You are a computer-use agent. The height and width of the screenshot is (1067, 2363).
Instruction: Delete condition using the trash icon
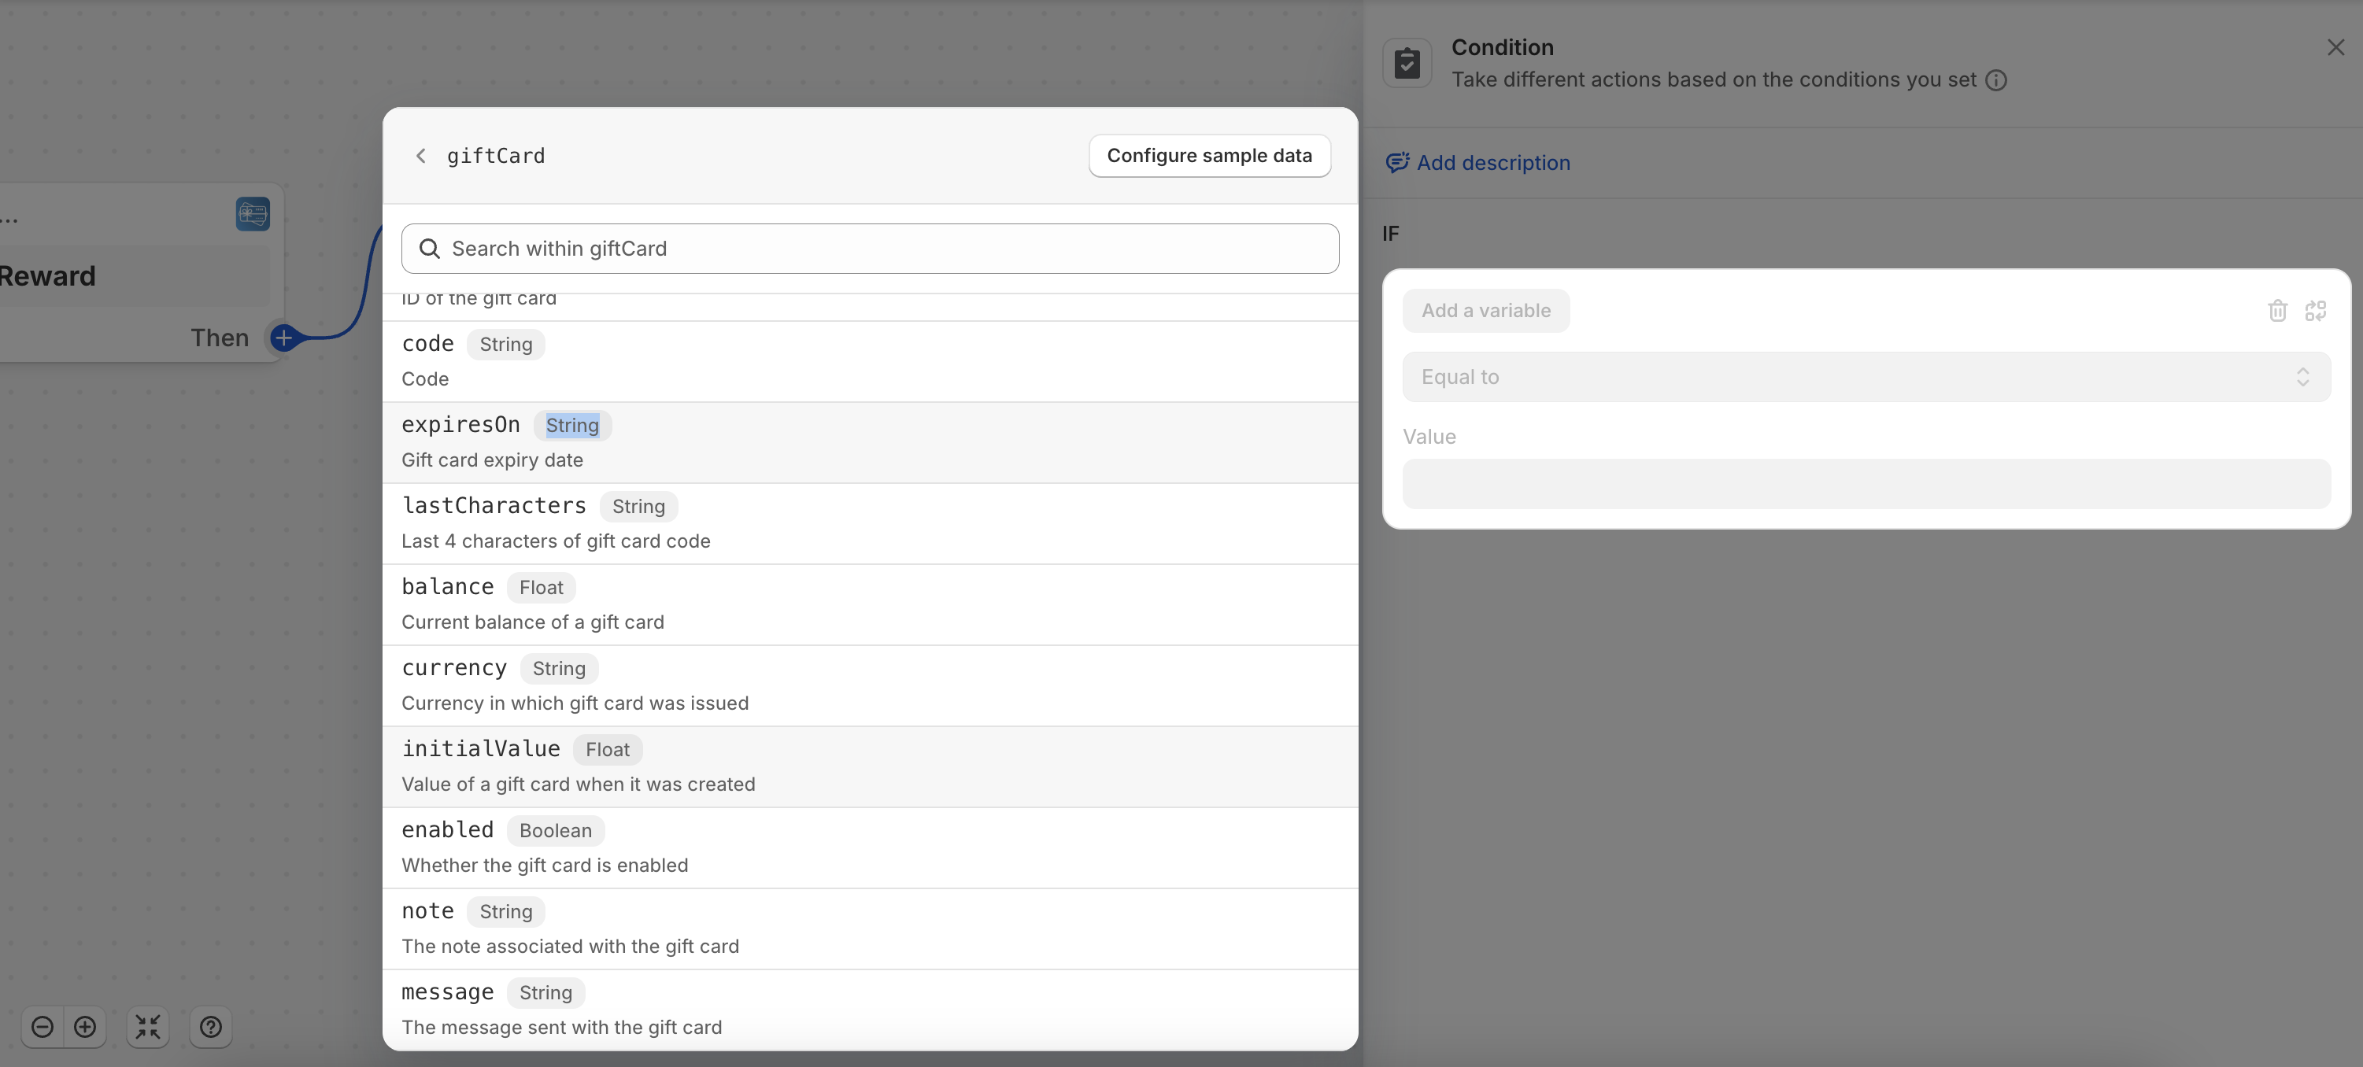(2276, 311)
